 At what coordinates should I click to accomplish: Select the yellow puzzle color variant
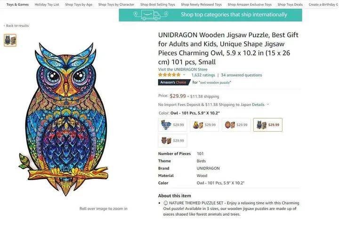(x=204, y=125)
